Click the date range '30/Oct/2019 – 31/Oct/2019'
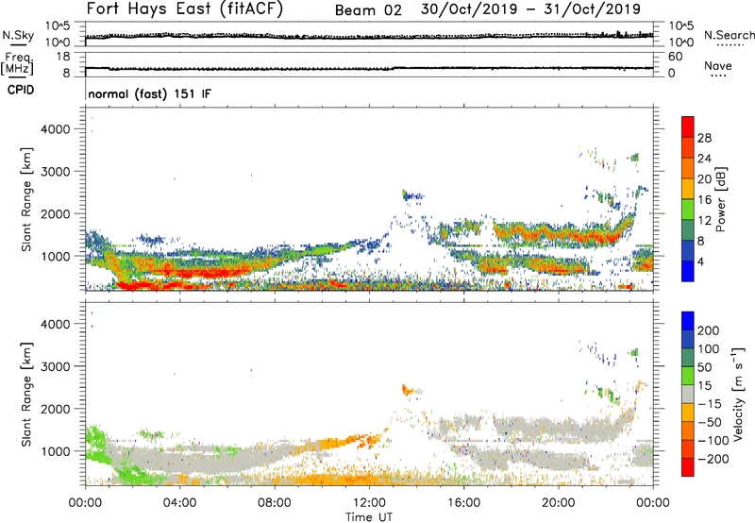This screenshot has width=755, height=523. (x=530, y=9)
